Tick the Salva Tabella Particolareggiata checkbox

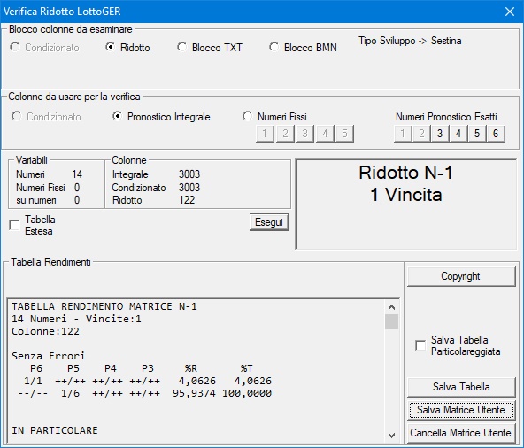pyautogui.click(x=420, y=345)
